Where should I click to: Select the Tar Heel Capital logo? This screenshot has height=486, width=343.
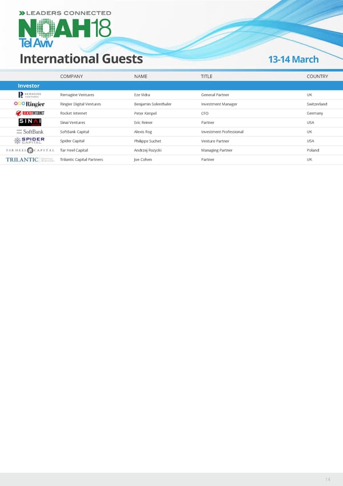coord(30,150)
